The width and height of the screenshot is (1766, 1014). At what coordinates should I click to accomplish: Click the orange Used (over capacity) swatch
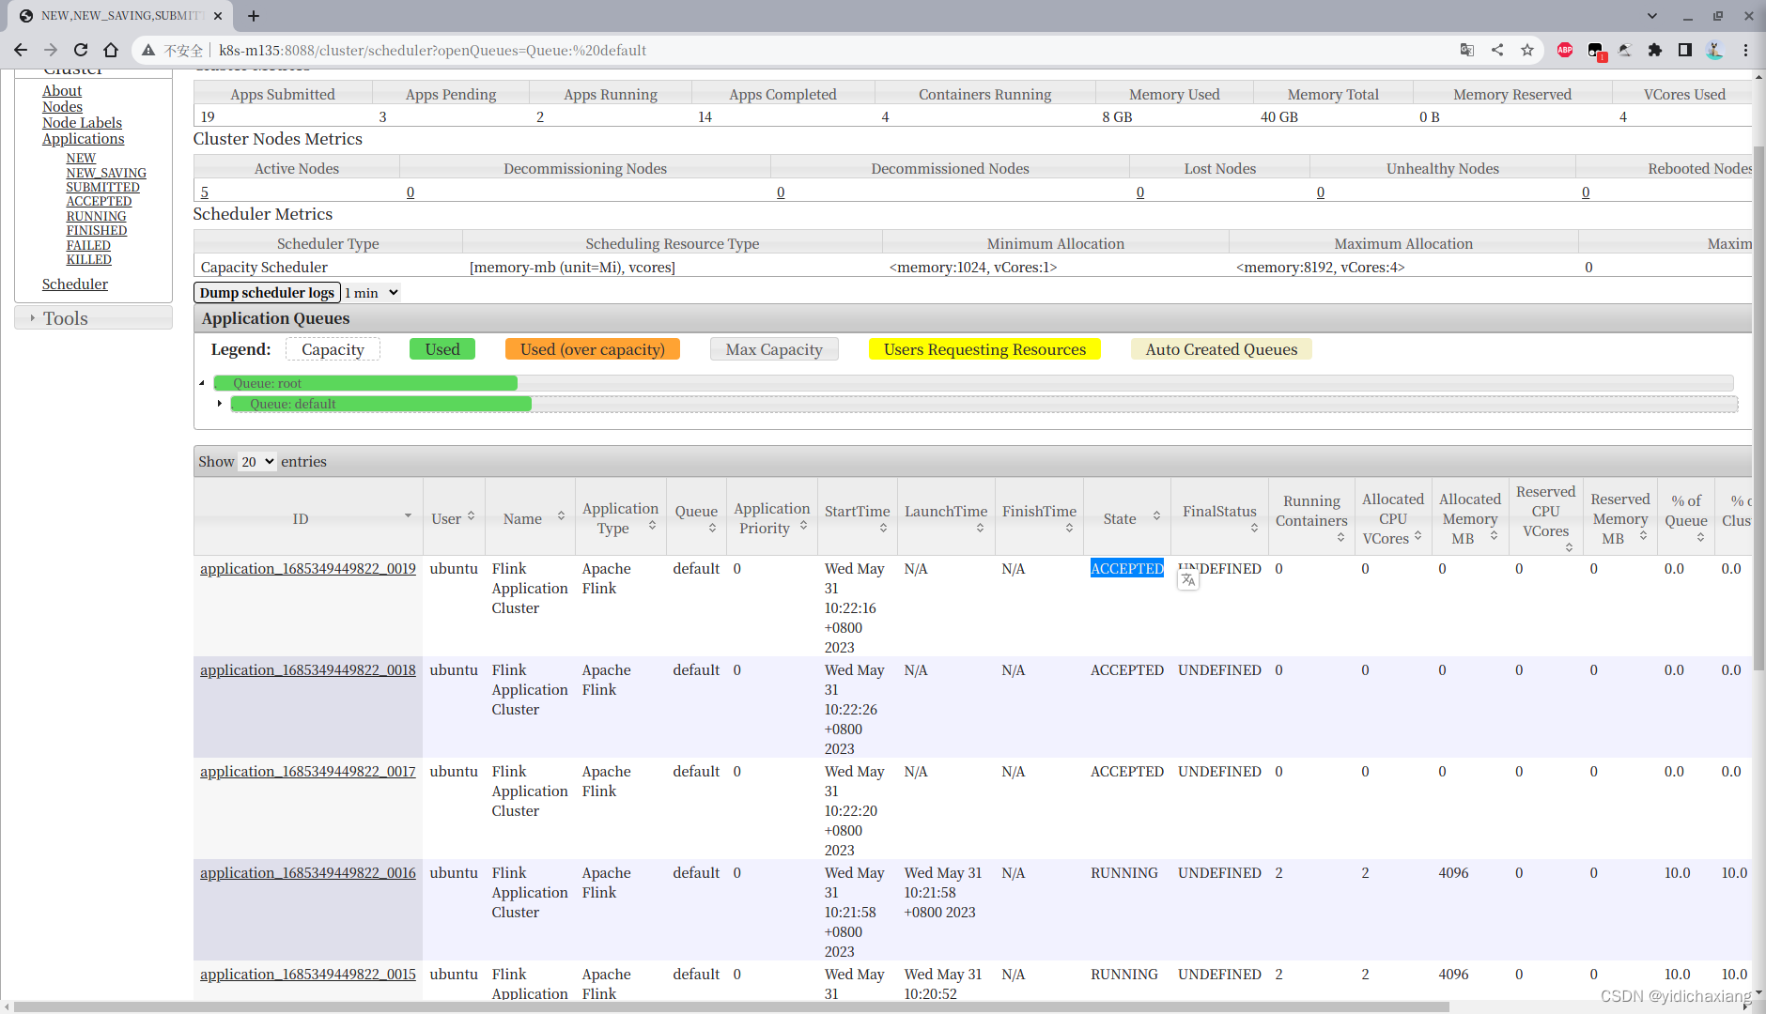point(593,349)
